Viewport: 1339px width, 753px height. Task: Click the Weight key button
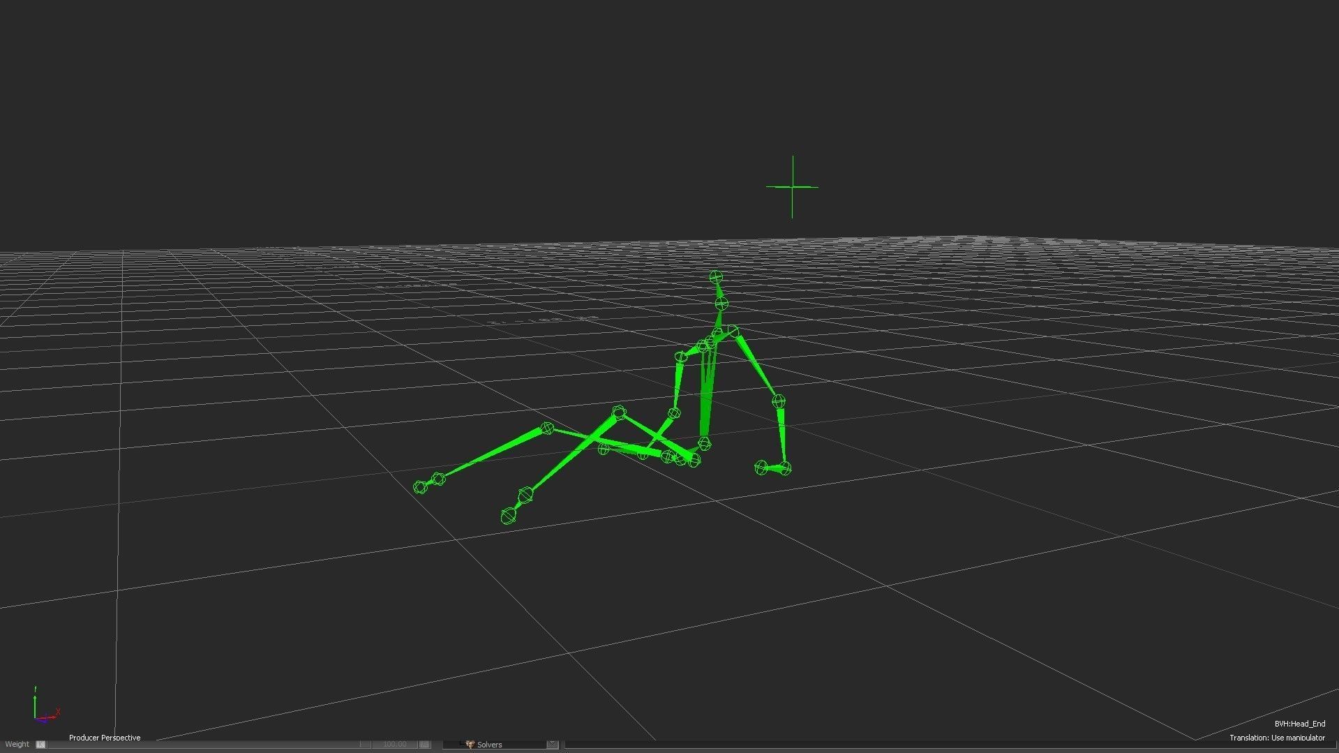pyautogui.click(x=40, y=745)
